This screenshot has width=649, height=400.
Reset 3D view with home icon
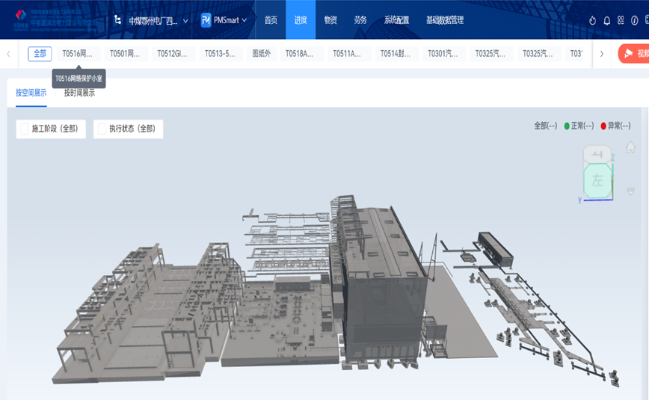pyautogui.click(x=630, y=148)
